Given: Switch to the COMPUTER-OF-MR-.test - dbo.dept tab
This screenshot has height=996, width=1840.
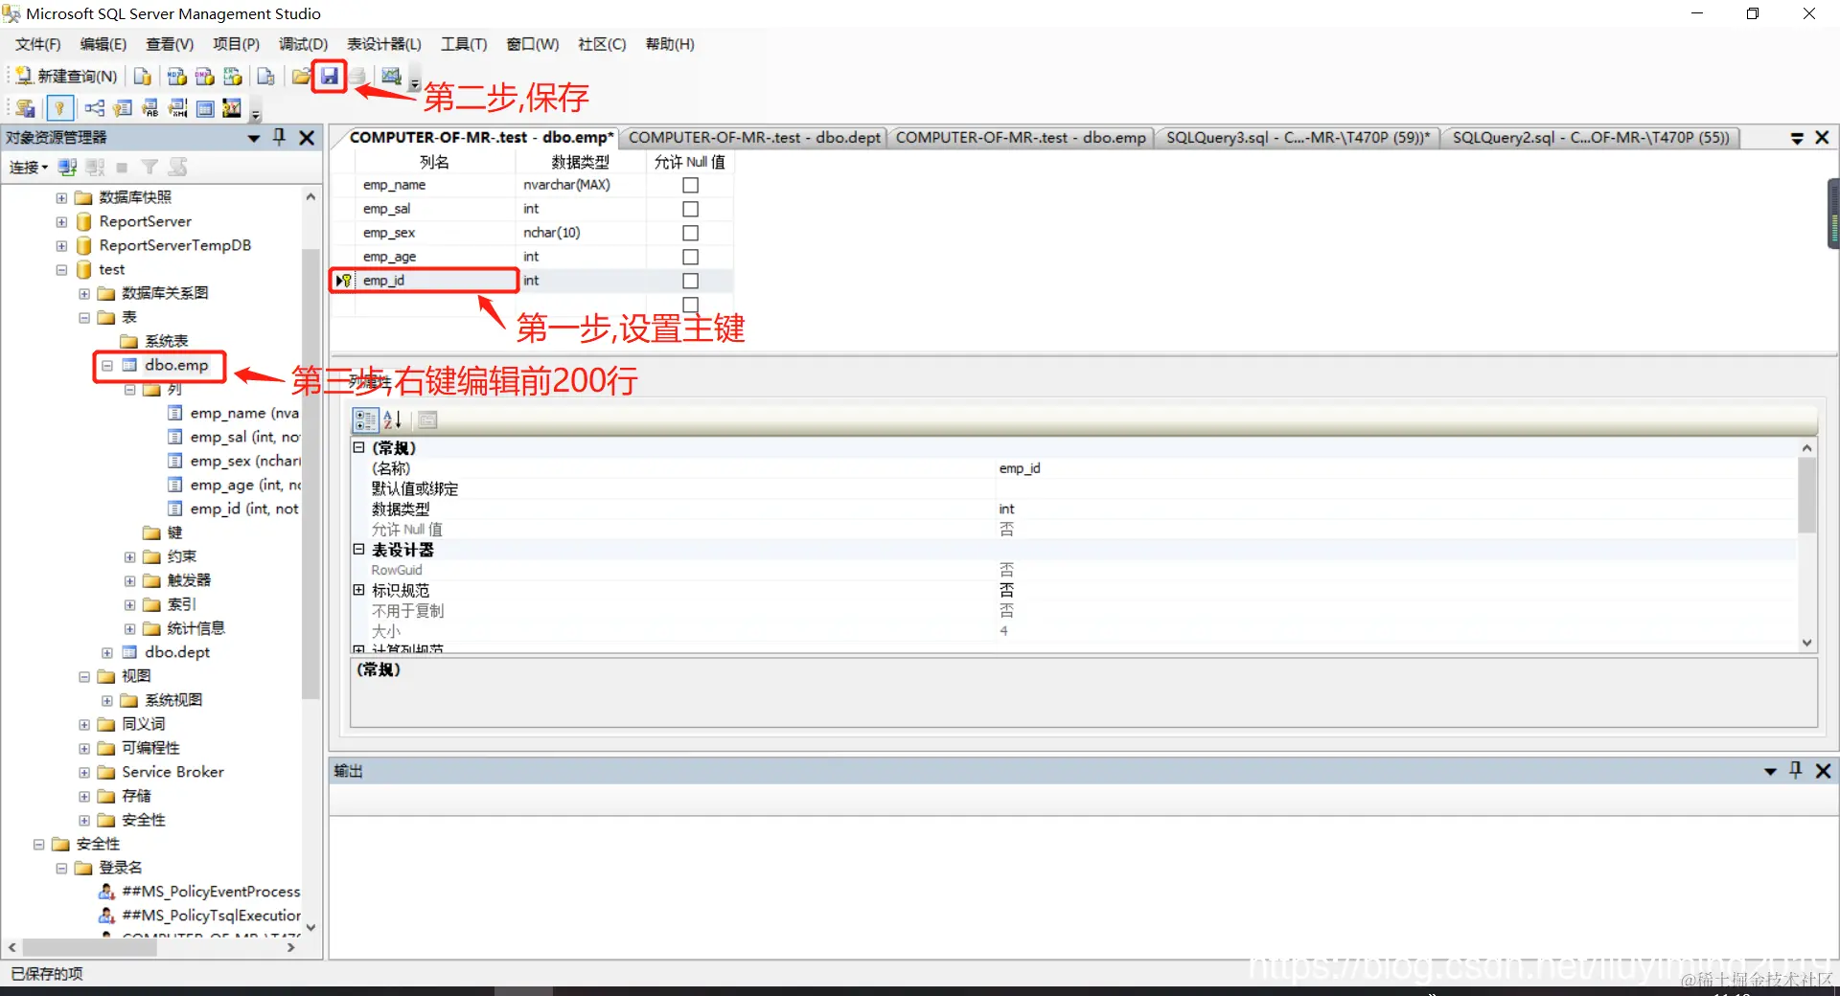Looking at the screenshot, I should coord(754,137).
